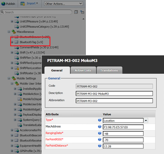Collapse the Miscellaneous folder
Screen dimensions: 164x154
(9, 32)
